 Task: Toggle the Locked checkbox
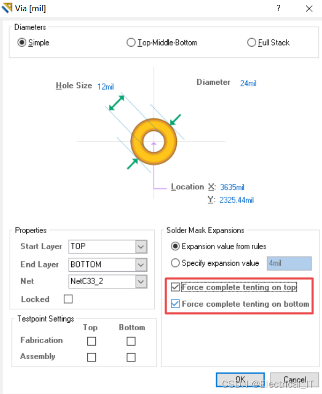(x=68, y=299)
